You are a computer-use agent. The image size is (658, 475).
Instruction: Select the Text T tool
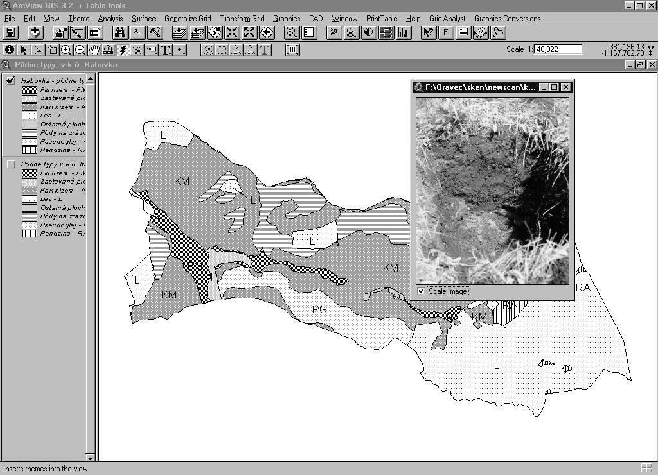point(166,50)
